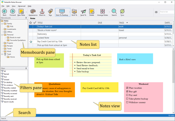The width and height of the screenshot is (175, 121).
Task: Check the Pay rent checkbox
Action: coord(127,95)
